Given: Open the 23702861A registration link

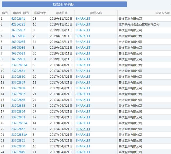Looking at the screenshot, I should [x=19, y=65].
